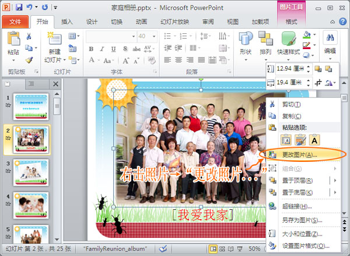The width and height of the screenshot is (350, 256).
Task: Choose Keep Text Only paste option icon
Action: coord(314,140)
